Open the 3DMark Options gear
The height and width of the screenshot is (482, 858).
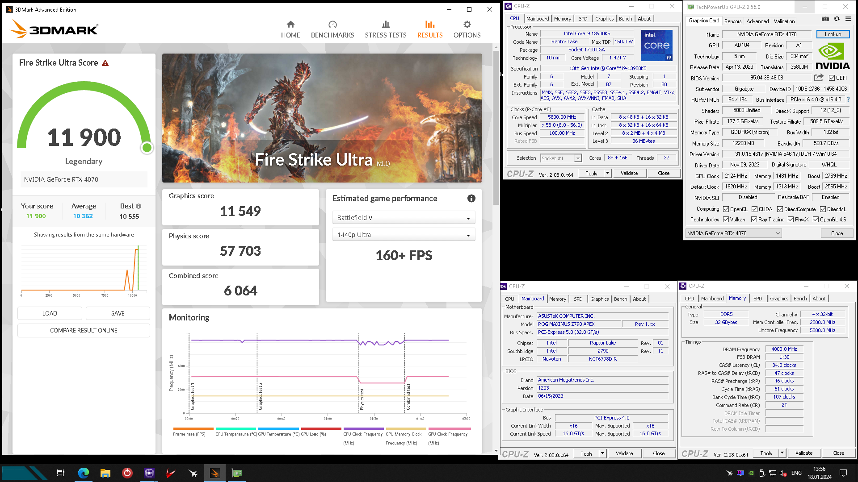click(467, 29)
